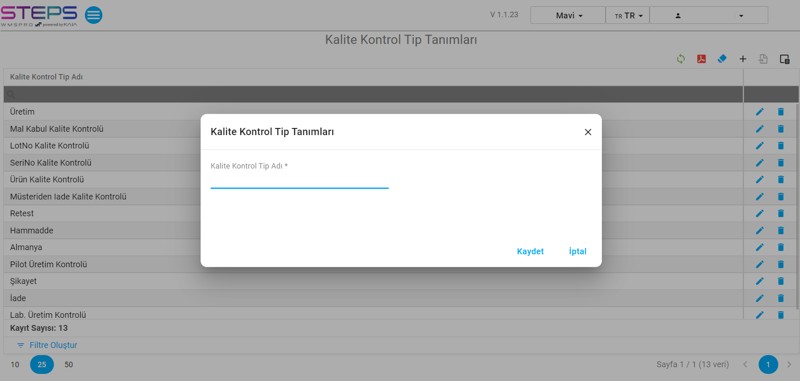Click the green refresh icon
This screenshot has height=381, width=800.
click(681, 59)
